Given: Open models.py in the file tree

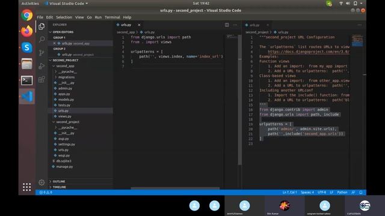Looking at the screenshot, I should click(x=66, y=100).
